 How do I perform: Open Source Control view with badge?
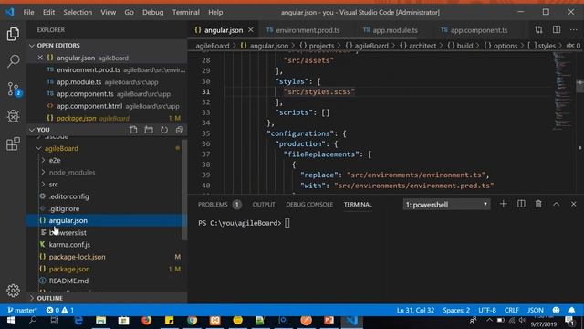coord(14,90)
